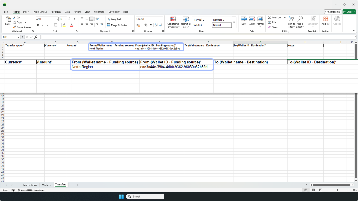The width and height of the screenshot is (358, 201).
Task: Add a new sheet with plus button
Action: 77,185
